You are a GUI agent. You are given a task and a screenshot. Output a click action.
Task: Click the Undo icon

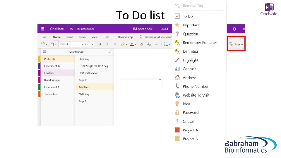(43, 44)
